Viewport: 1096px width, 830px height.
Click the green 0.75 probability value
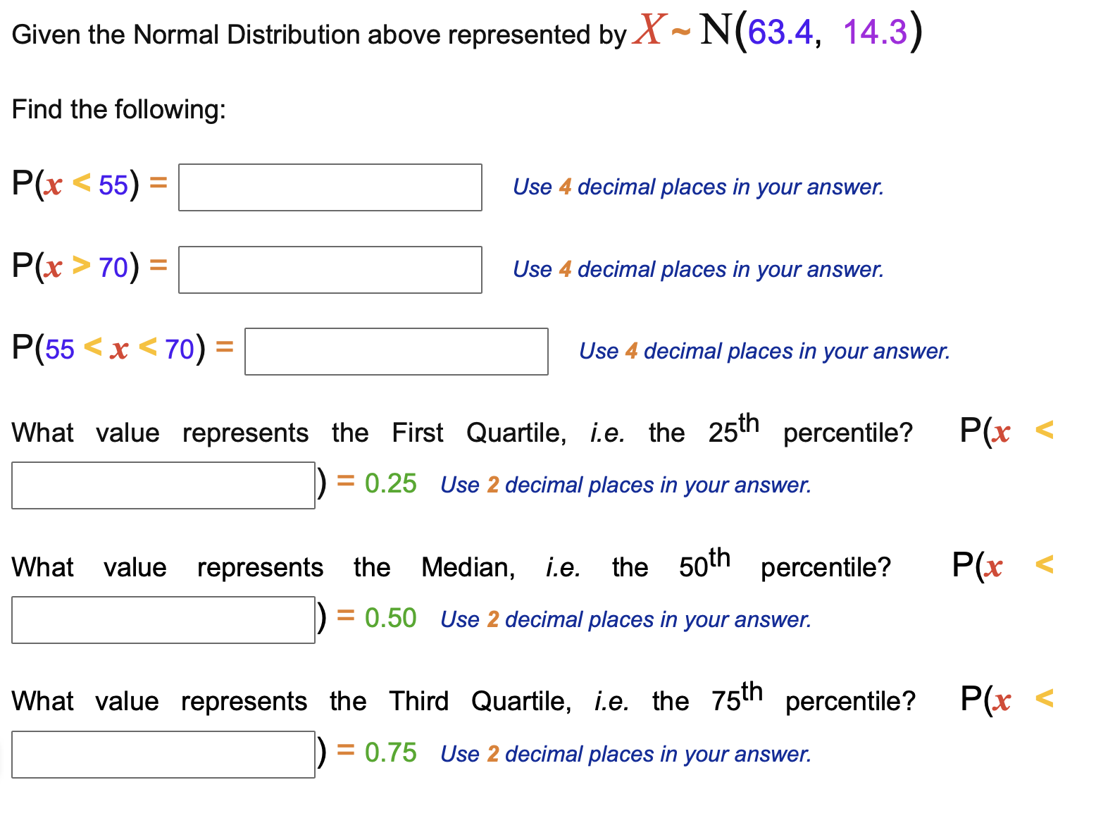[x=391, y=752]
